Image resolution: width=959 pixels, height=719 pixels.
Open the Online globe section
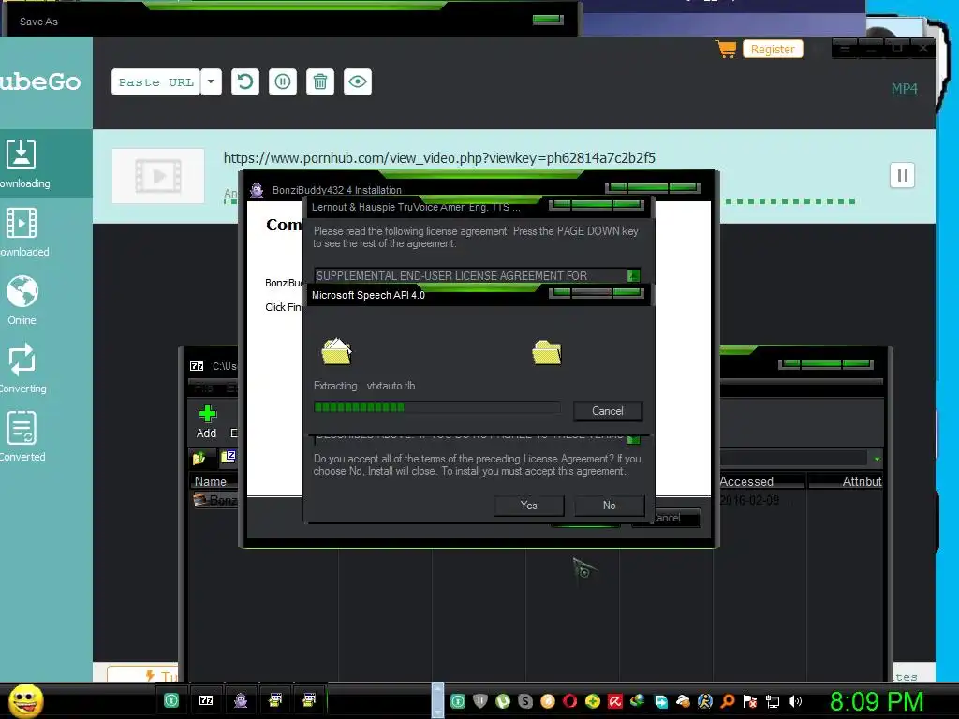point(22,301)
